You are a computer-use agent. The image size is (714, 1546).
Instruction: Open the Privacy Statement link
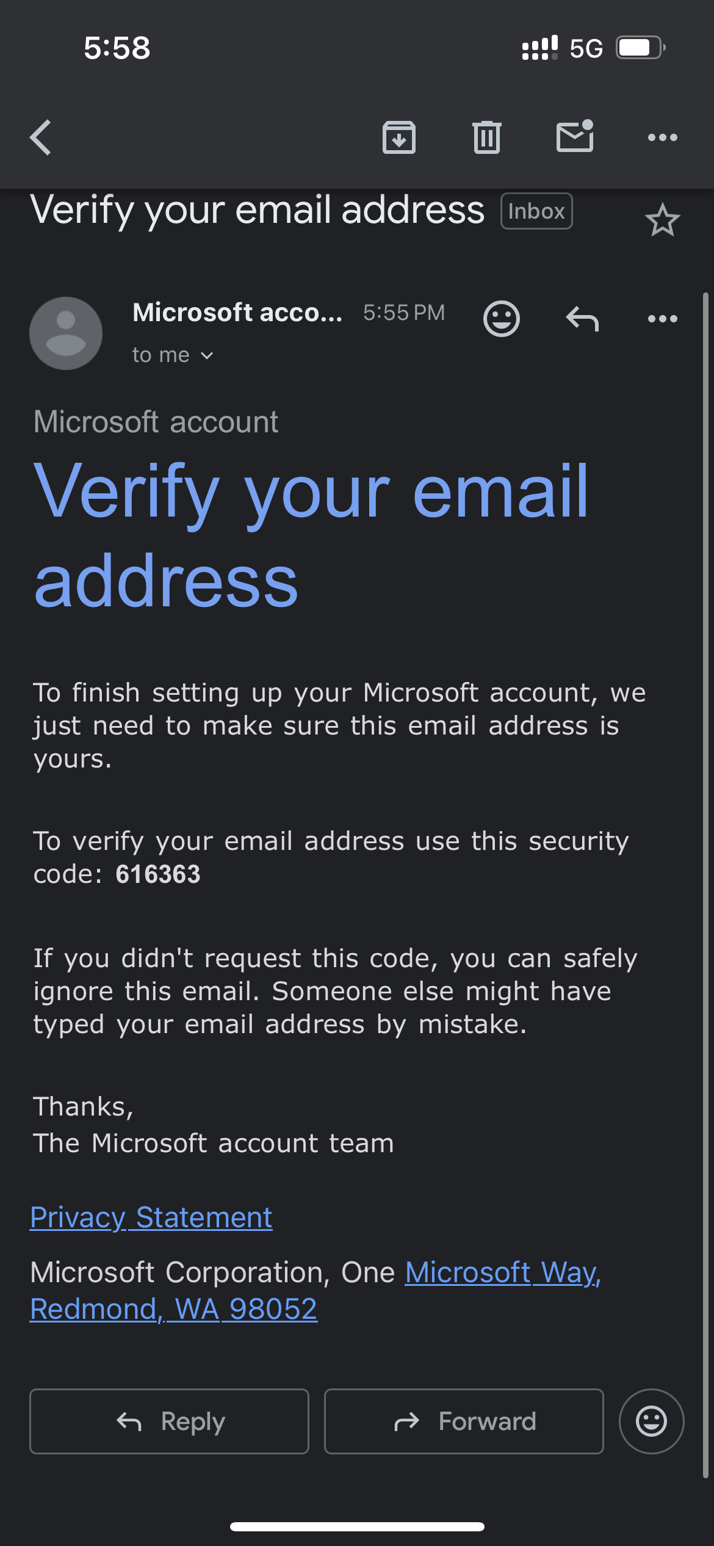point(151,1218)
